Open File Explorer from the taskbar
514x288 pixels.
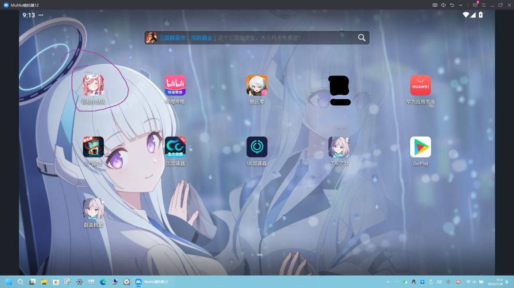coord(44,282)
